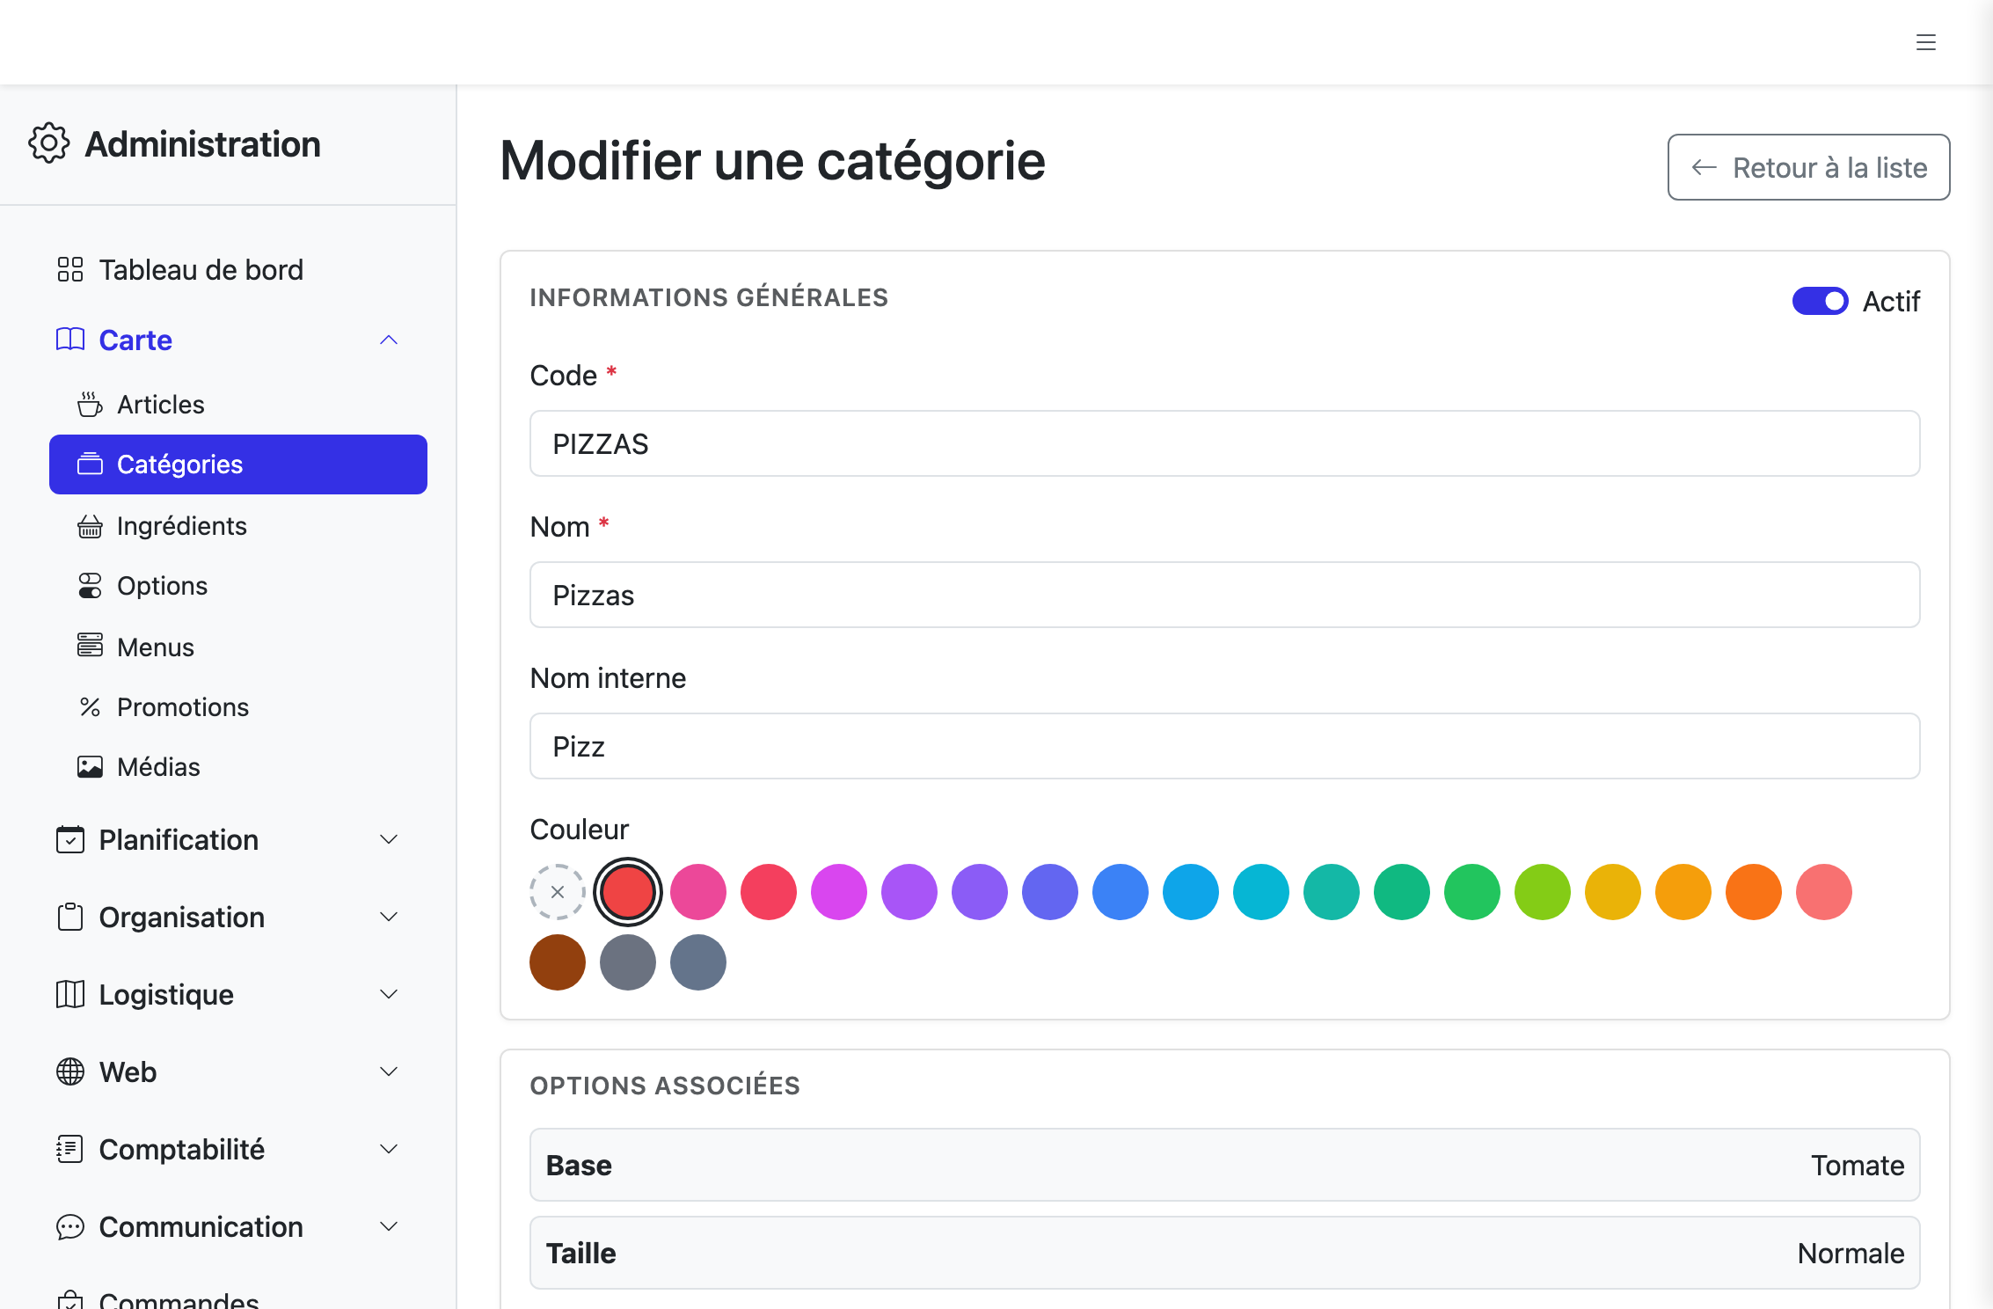The width and height of the screenshot is (1993, 1309).
Task: Pick the orange color swatch
Action: [1754, 892]
